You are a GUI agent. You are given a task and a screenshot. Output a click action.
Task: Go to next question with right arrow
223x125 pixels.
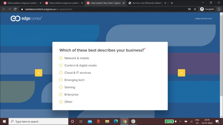tap(181, 73)
